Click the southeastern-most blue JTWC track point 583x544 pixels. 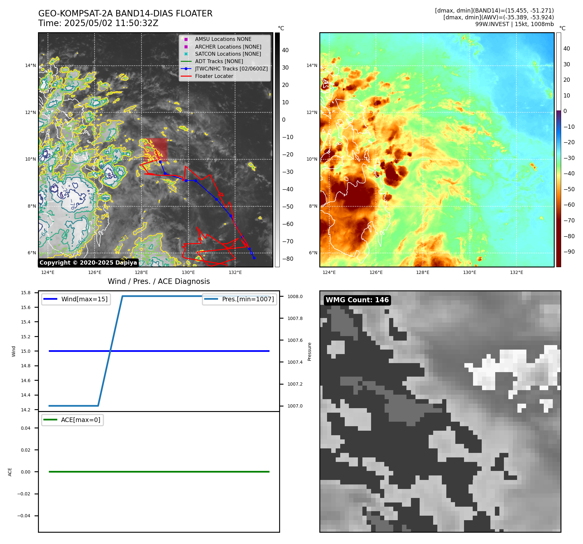click(x=254, y=258)
